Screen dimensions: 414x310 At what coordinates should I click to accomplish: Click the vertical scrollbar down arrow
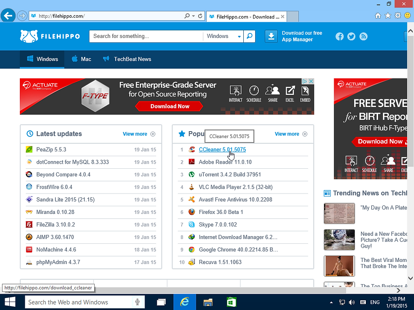(410, 278)
